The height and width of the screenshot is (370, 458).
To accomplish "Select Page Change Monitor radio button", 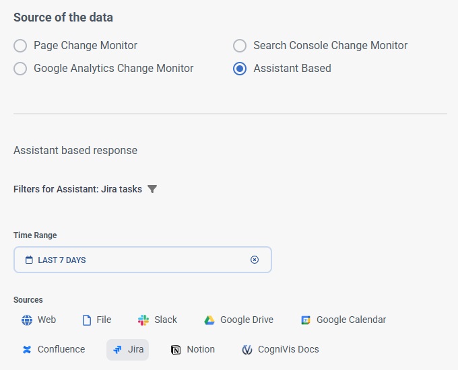I will 21,46.
